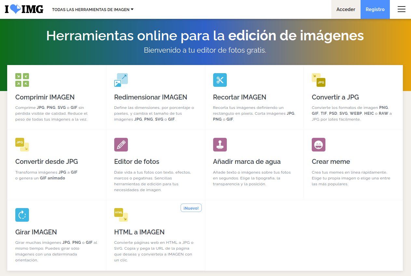Viewport: 411px width, 276px height.
Task: Go to the iLoveIMG home logo
Action: coord(24,9)
